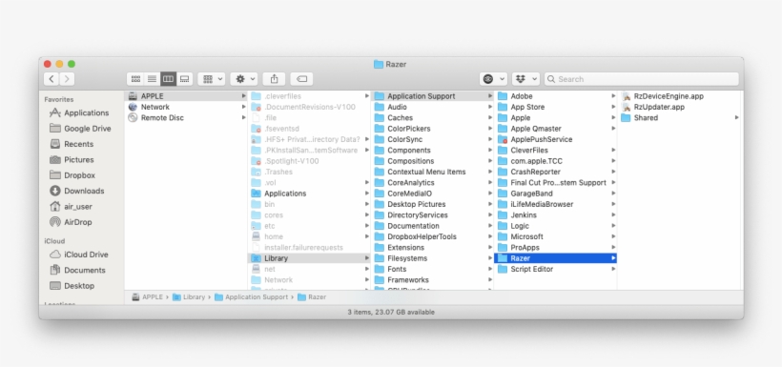Select the Adobe folder
The image size is (782, 367).
click(x=556, y=96)
